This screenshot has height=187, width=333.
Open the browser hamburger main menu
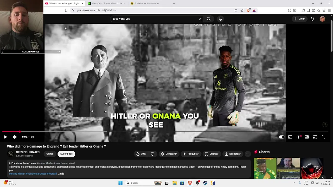(x=329, y=10)
